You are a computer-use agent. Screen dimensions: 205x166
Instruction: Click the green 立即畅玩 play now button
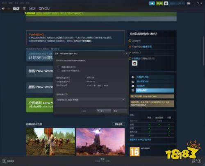point(40,105)
